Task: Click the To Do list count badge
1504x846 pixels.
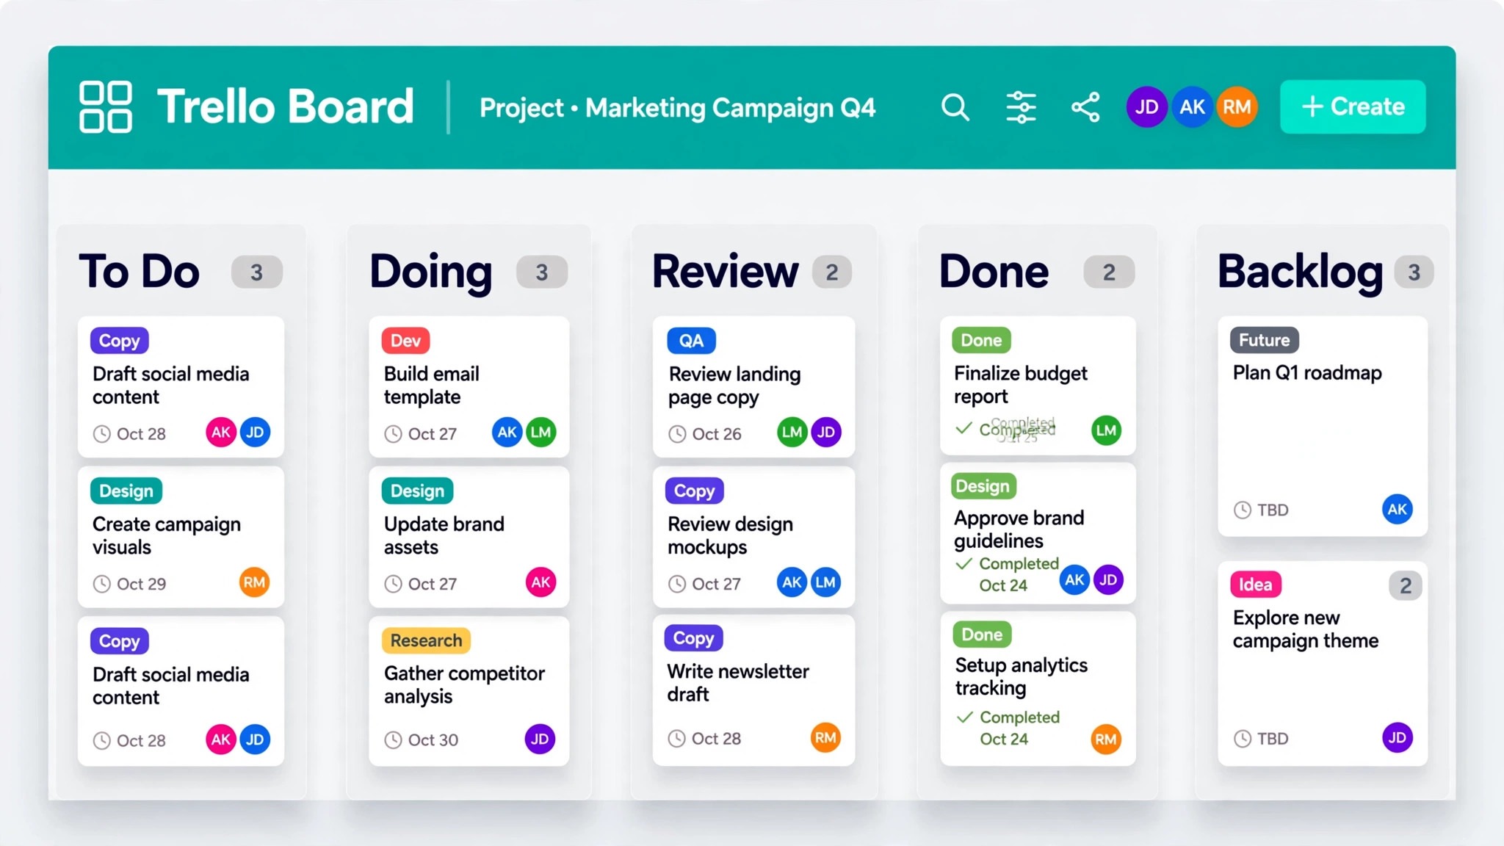Action: 256,272
